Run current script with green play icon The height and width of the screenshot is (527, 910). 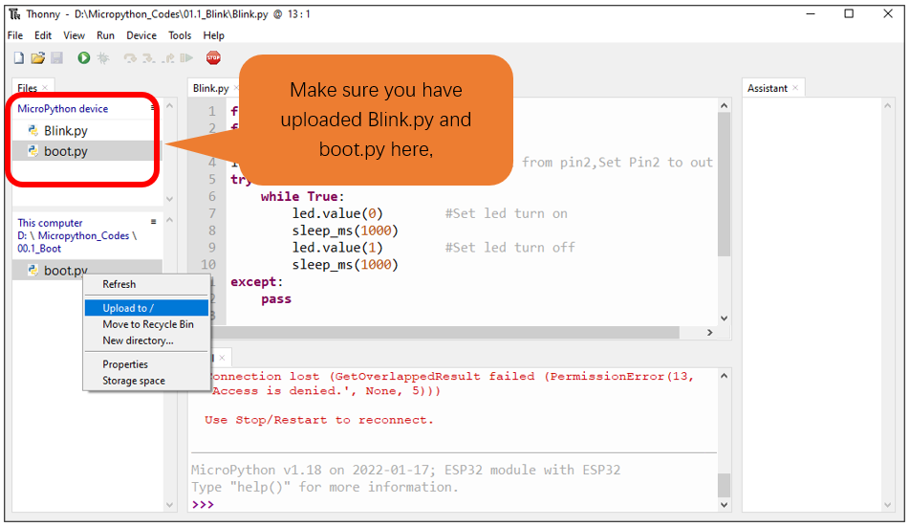pos(83,58)
